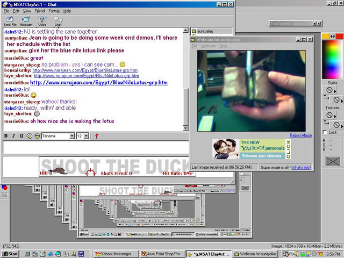Open File menu in chat window
Screen dimensions: 344x258
pyautogui.click(x=6, y=11)
